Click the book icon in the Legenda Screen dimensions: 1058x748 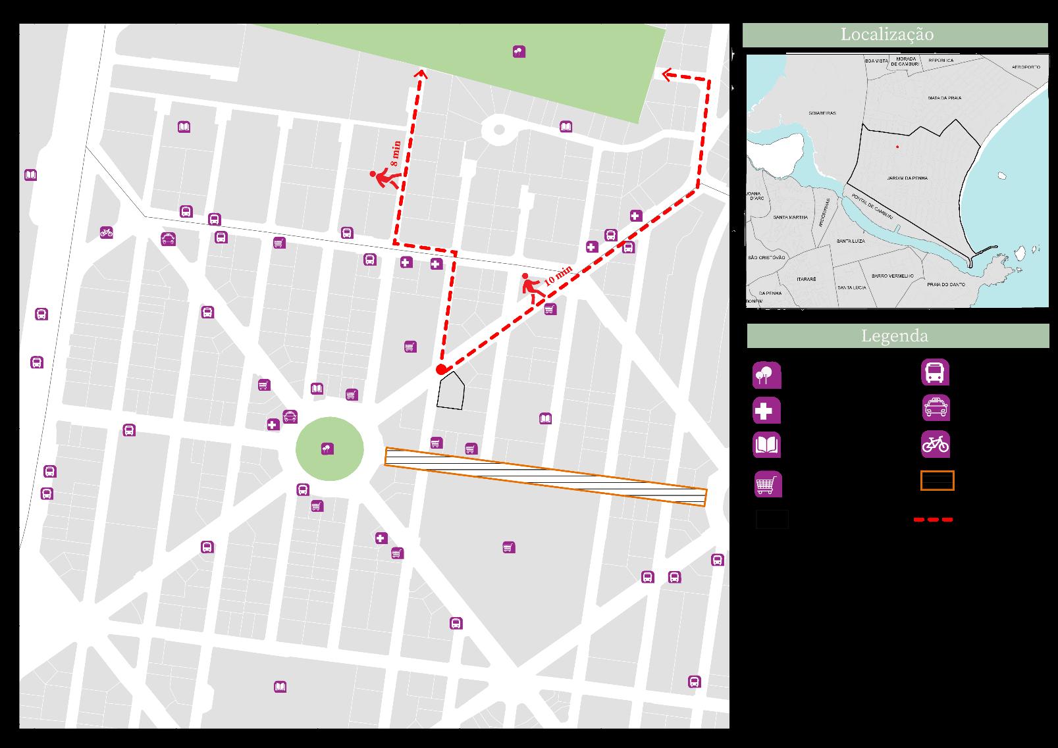click(766, 445)
